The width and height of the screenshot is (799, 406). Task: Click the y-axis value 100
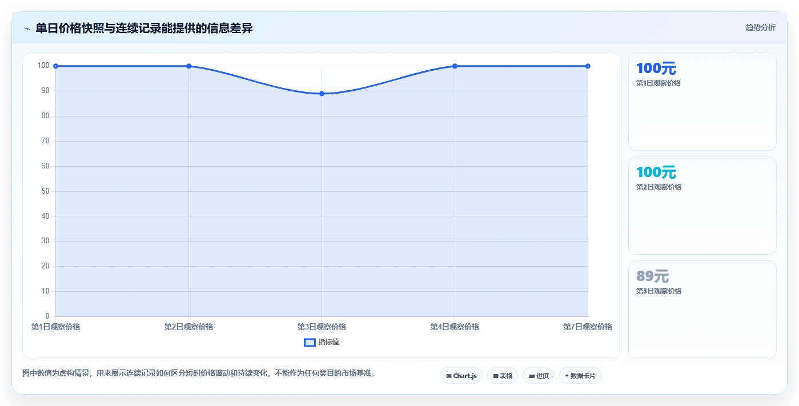(x=43, y=66)
